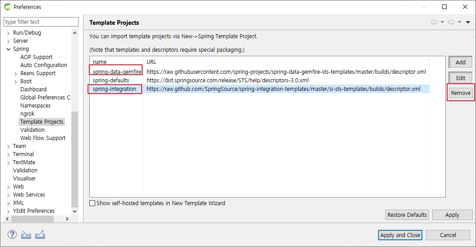Focus the type filter text field
Image resolution: width=476 pixels, height=247 pixels.
(x=41, y=22)
